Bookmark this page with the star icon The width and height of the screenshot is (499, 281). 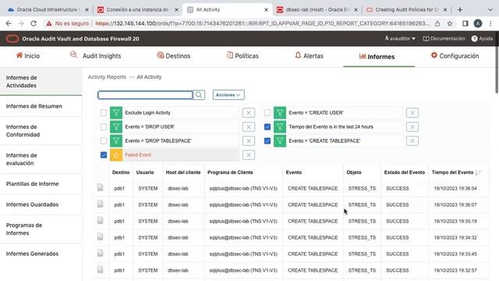450,23
